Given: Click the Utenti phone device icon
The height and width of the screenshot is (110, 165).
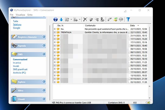Looking at the screenshot, I should coord(14,99).
